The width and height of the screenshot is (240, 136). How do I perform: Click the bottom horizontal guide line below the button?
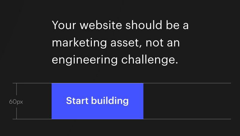click(186, 119)
